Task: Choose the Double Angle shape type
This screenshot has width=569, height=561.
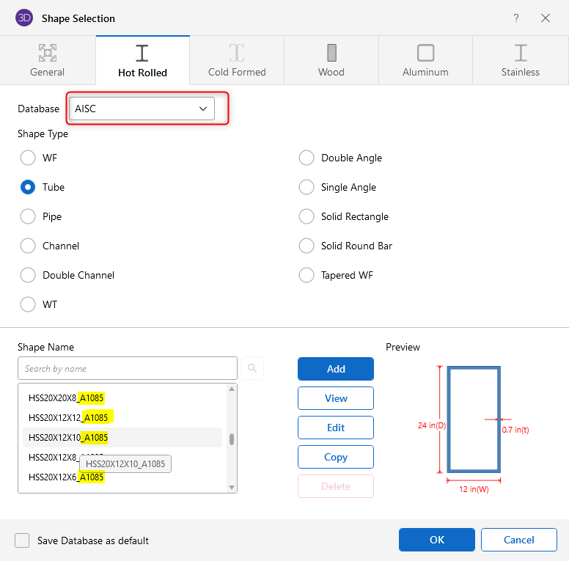Action: click(x=306, y=158)
